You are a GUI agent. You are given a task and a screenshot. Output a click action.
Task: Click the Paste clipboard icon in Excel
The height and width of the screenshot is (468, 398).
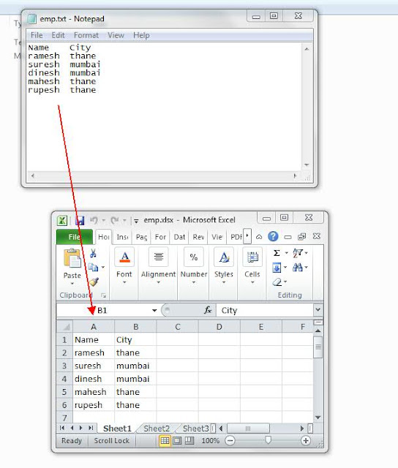coord(72,258)
